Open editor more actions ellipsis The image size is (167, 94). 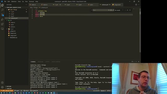point(139,5)
